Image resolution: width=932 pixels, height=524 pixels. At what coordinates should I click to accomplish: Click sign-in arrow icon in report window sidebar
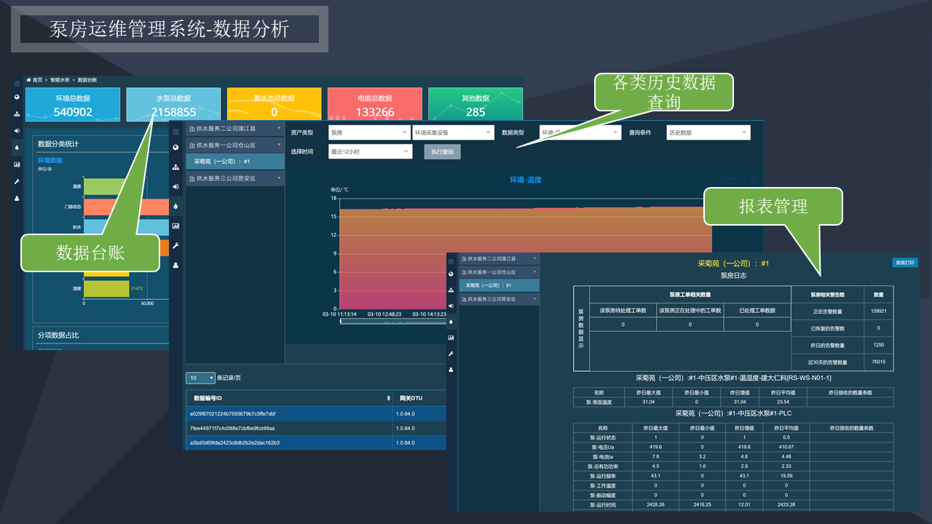(x=451, y=306)
